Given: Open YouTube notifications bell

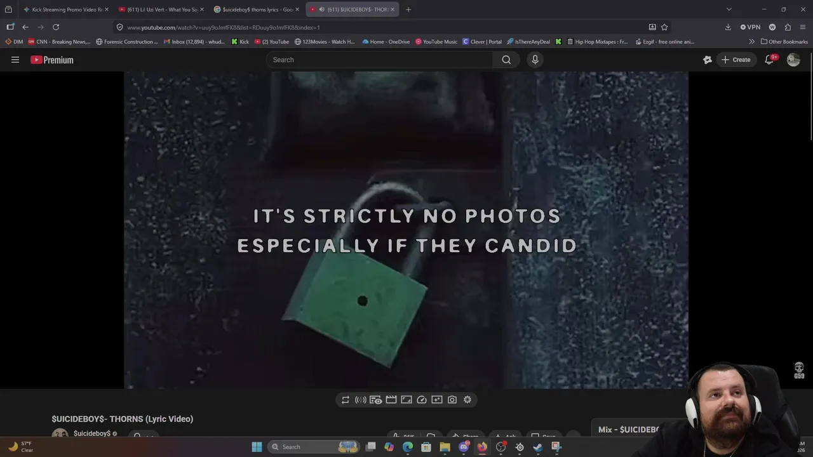Looking at the screenshot, I should 769,60.
